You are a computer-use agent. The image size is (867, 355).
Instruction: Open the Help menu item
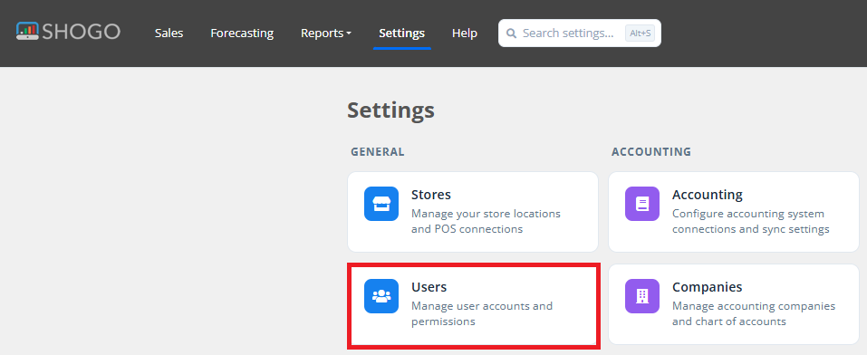point(465,34)
